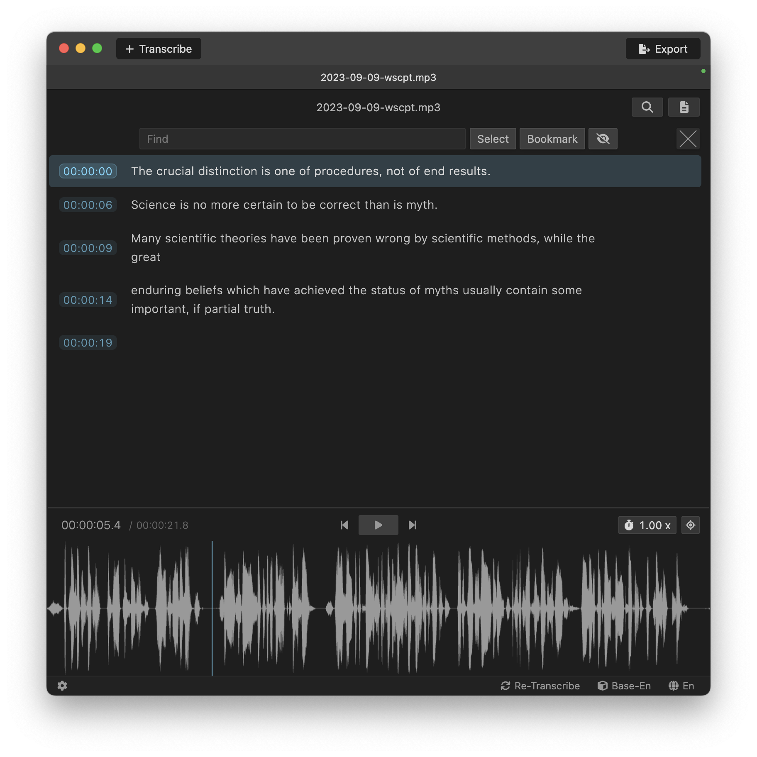The height and width of the screenshot is (757, 757).
Task: Skip to next segment
Action: click(x=412, y=525)
